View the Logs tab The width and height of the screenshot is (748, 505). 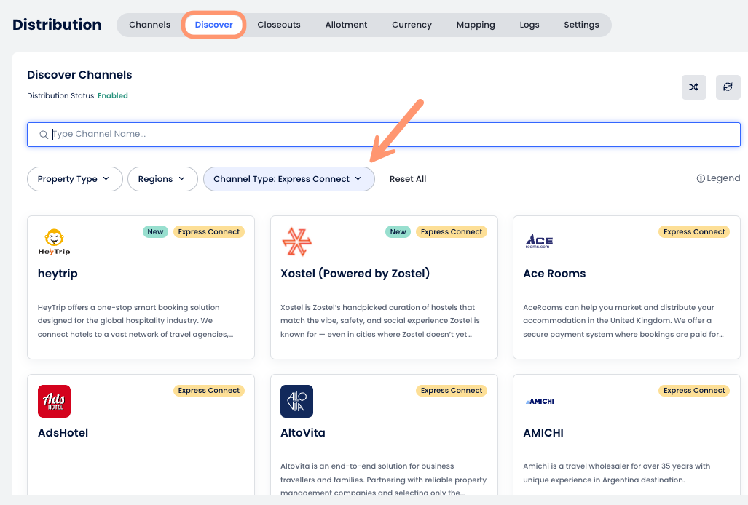pyautogui.click(x=529, y=25)
